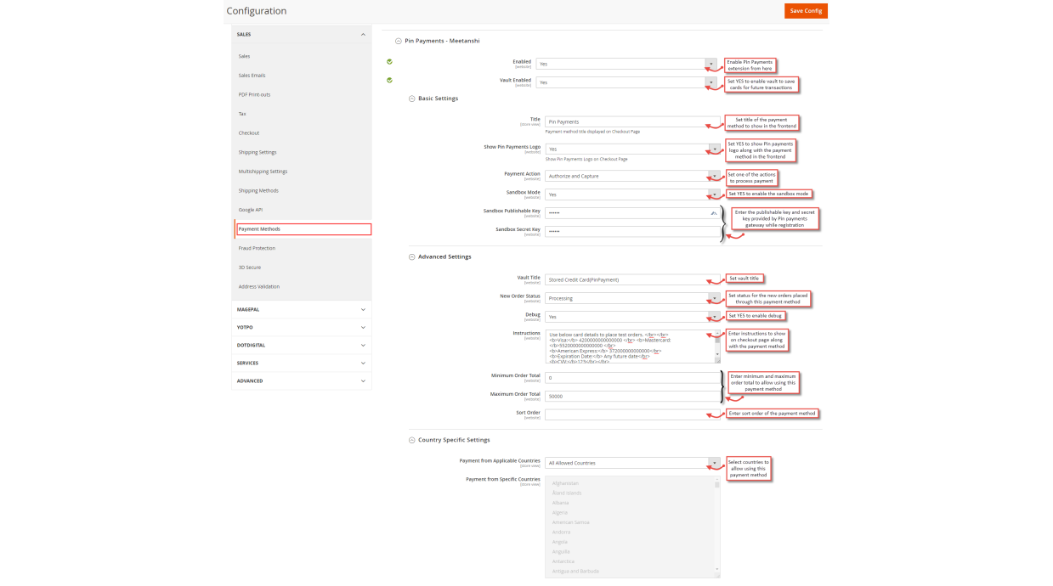Select Åland Islands in the countries list

(x=566, y=493)
